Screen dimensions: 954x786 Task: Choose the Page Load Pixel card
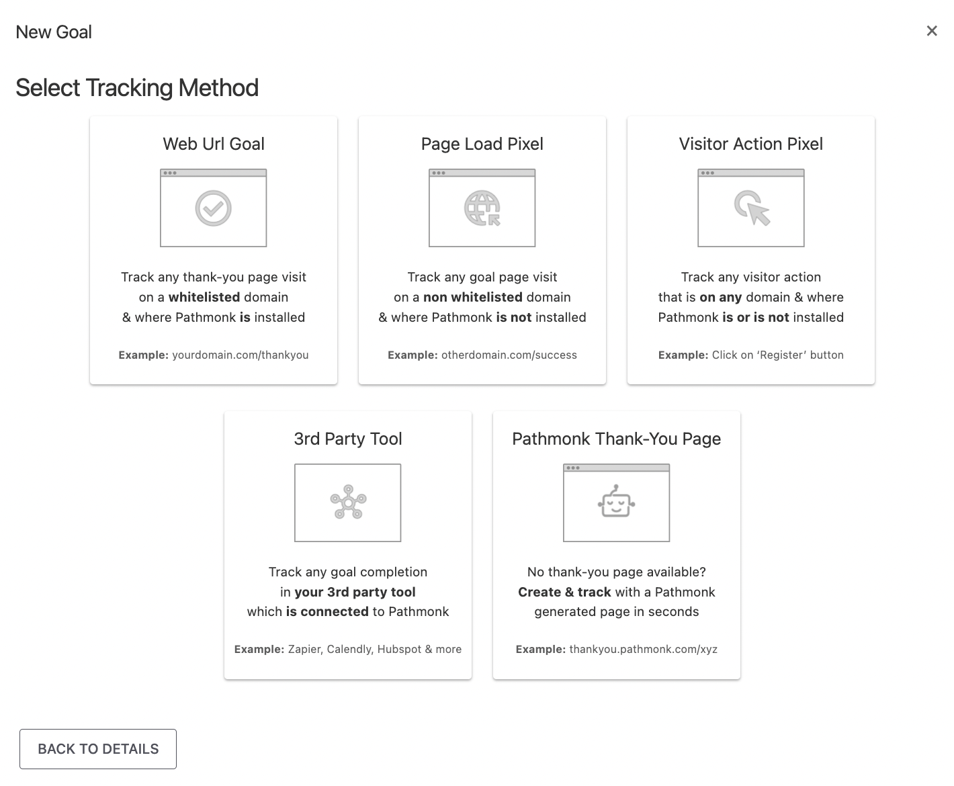click(x=482, y=249)
